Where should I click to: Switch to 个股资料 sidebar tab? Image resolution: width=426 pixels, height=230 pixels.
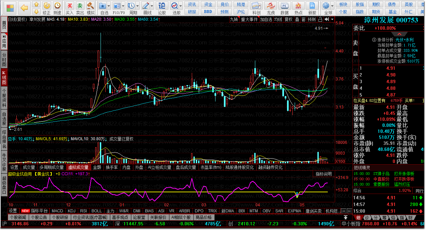click(4, 98)
